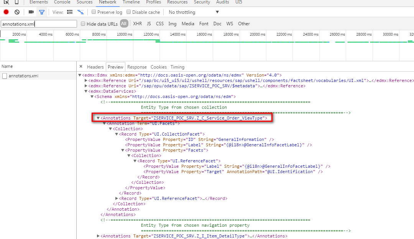Filter requests by JS
The image size is (414, 239).
point(149,24)
